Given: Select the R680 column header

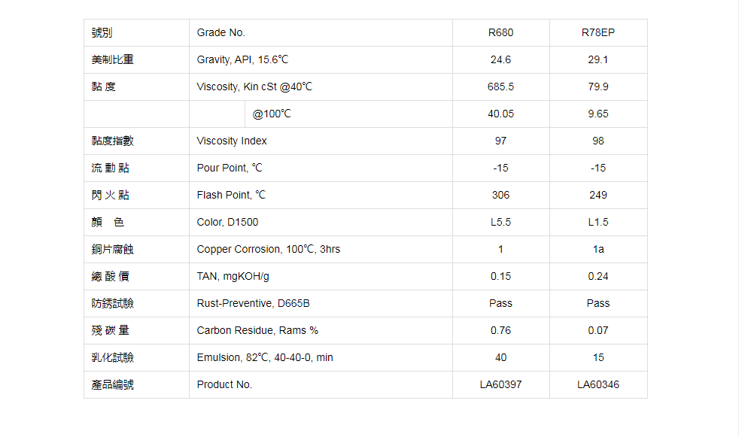Looking at the screenshot, I should pyautogui.click(x=500, y=32).
